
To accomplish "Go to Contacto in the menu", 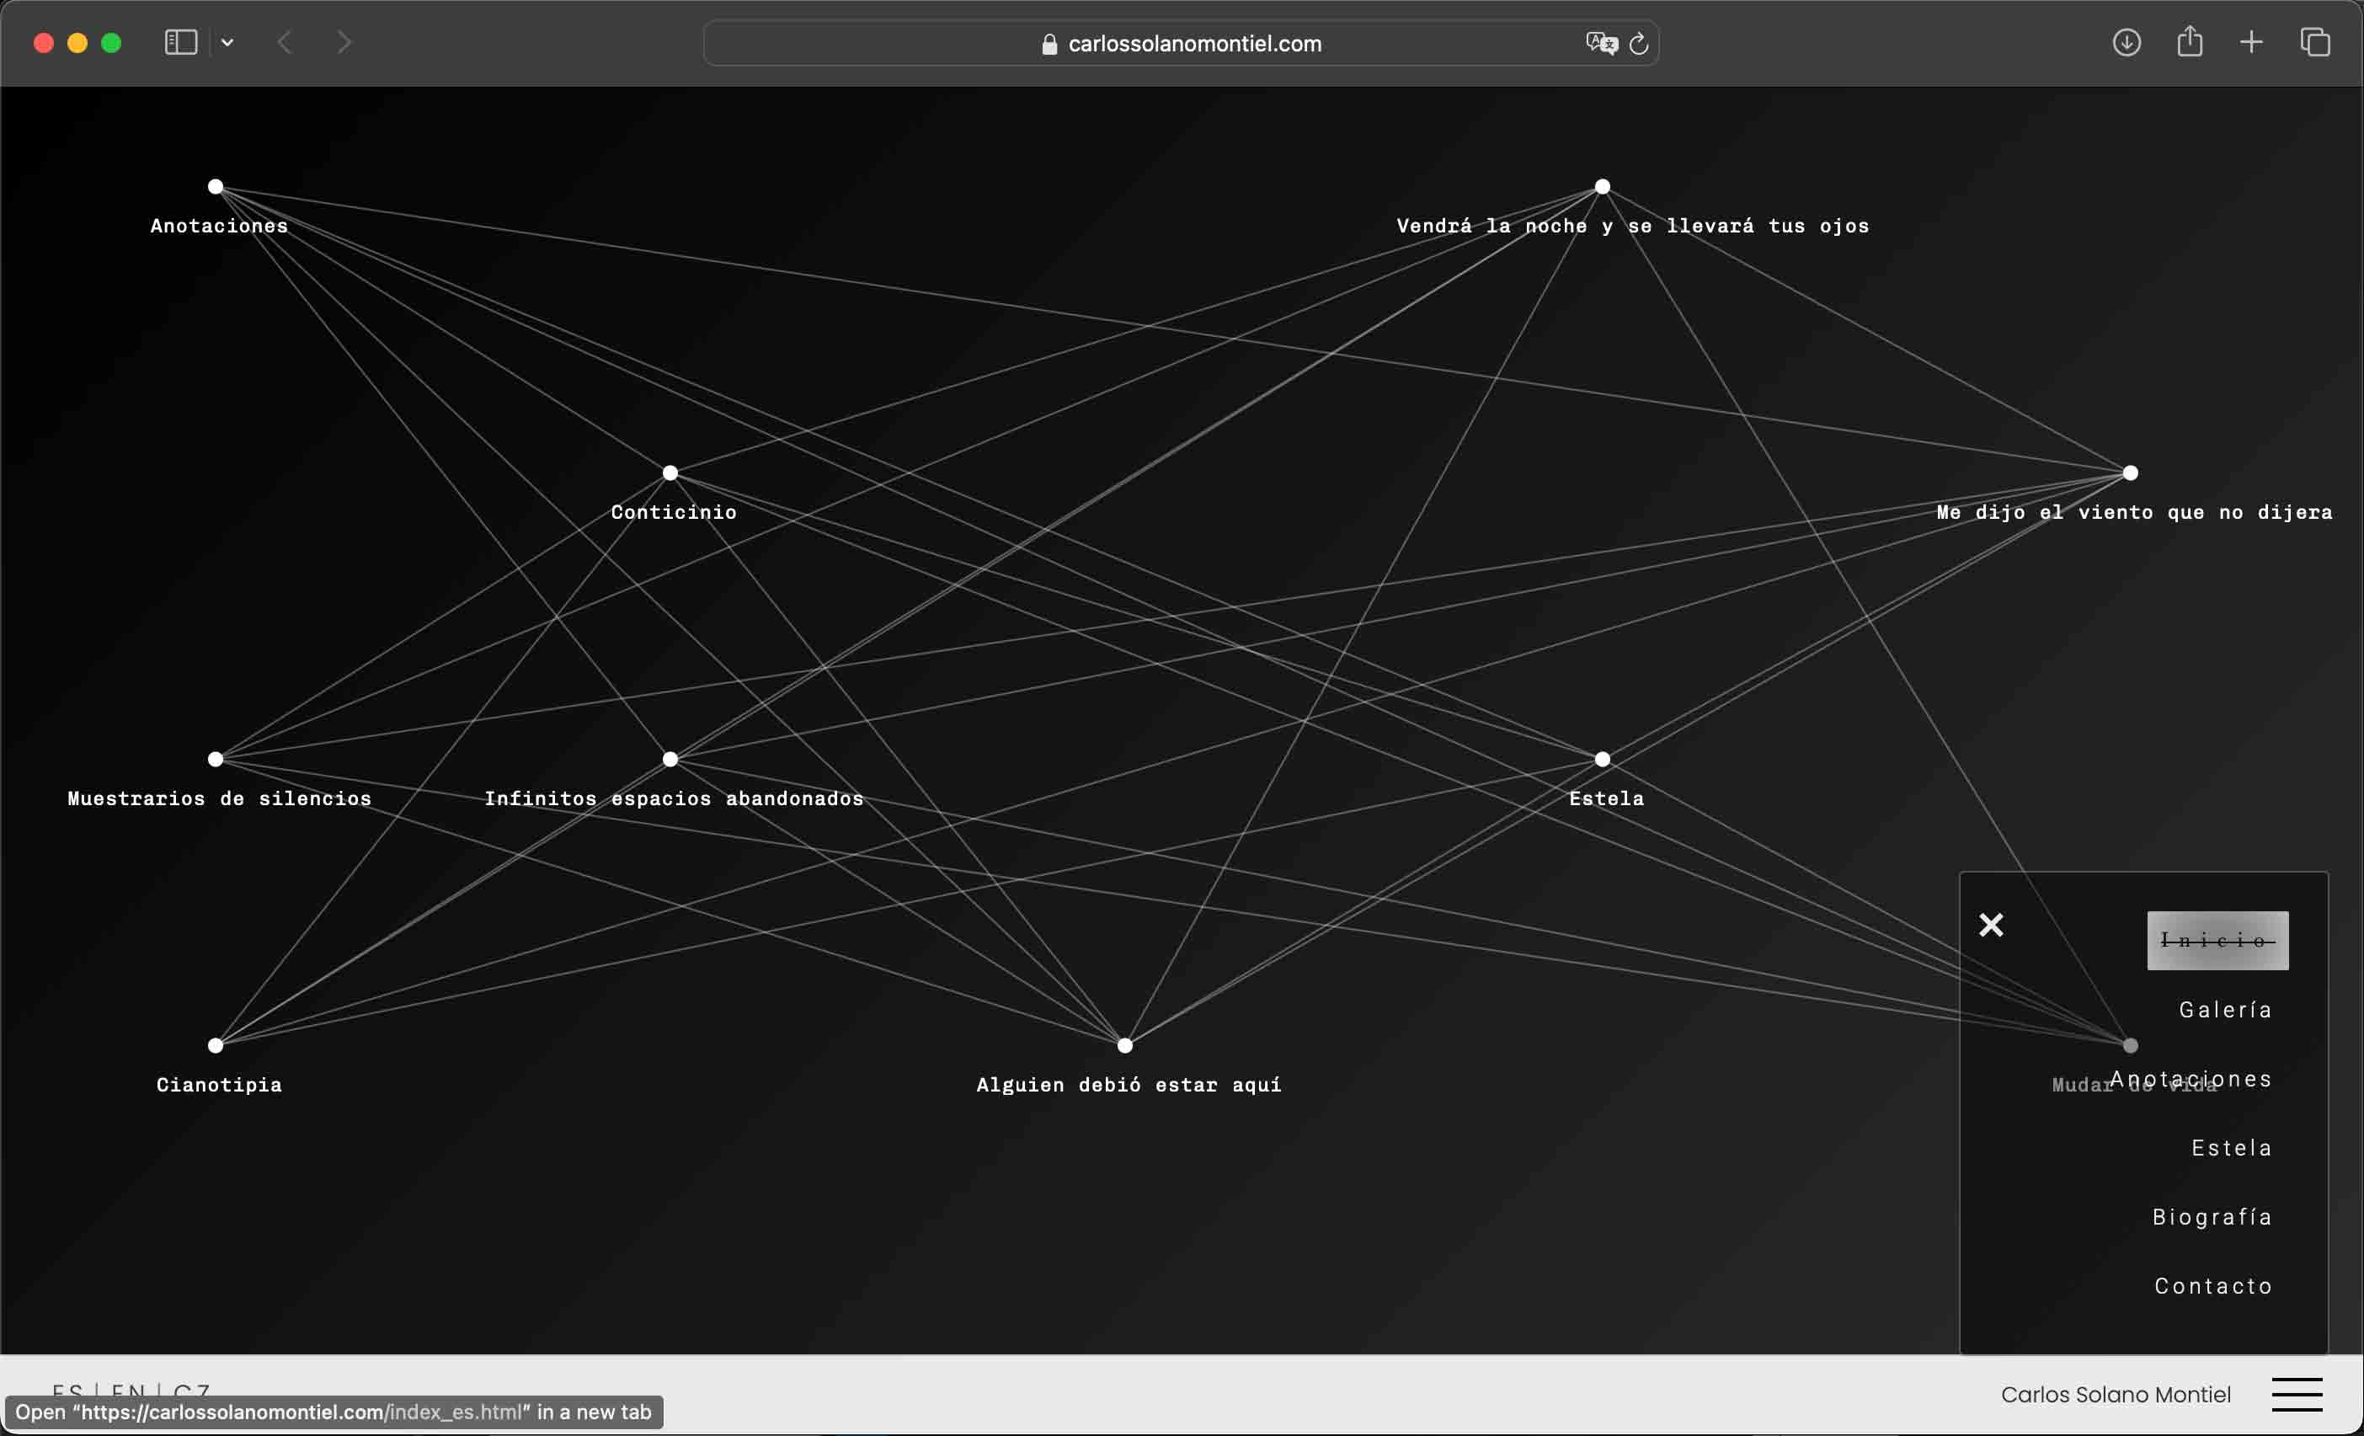I will click(2212, 1285).
